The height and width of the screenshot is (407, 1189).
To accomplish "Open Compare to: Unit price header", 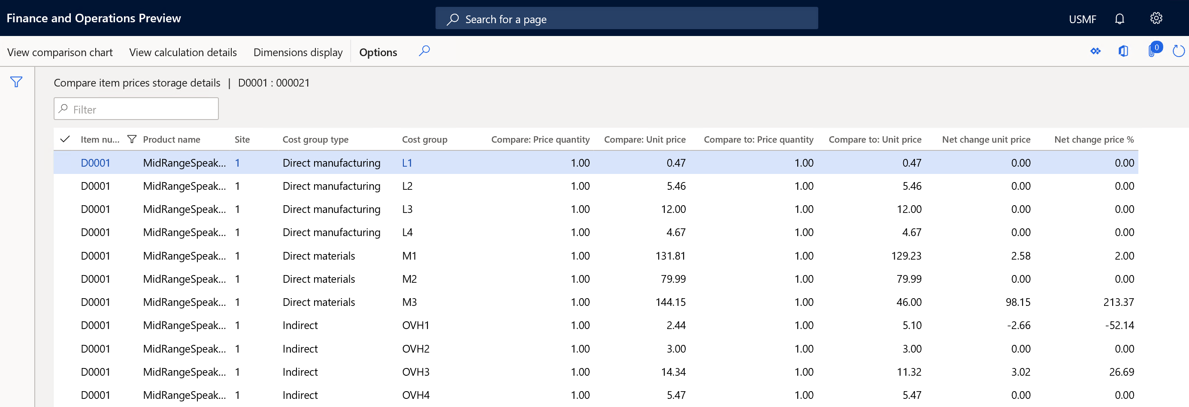I will pos(874,139).
